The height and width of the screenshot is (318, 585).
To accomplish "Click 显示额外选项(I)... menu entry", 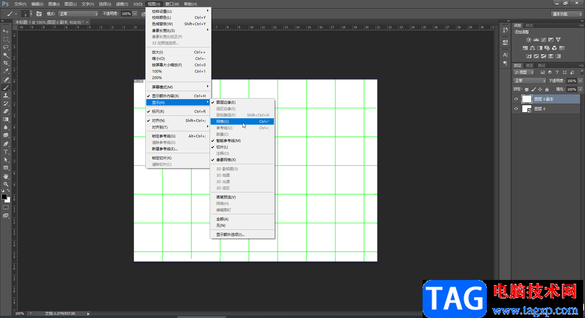I will [230, 235].
